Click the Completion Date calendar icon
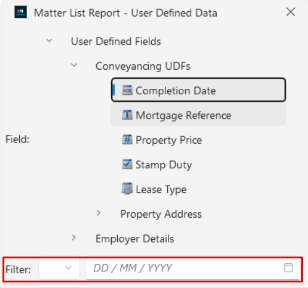 coord(127,91)
